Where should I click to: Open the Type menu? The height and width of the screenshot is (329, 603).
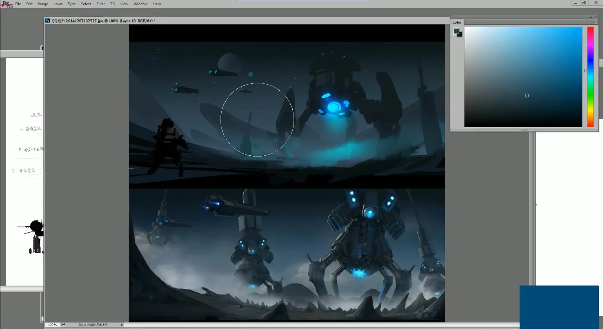pyautogui.click(x=72, y=4)
